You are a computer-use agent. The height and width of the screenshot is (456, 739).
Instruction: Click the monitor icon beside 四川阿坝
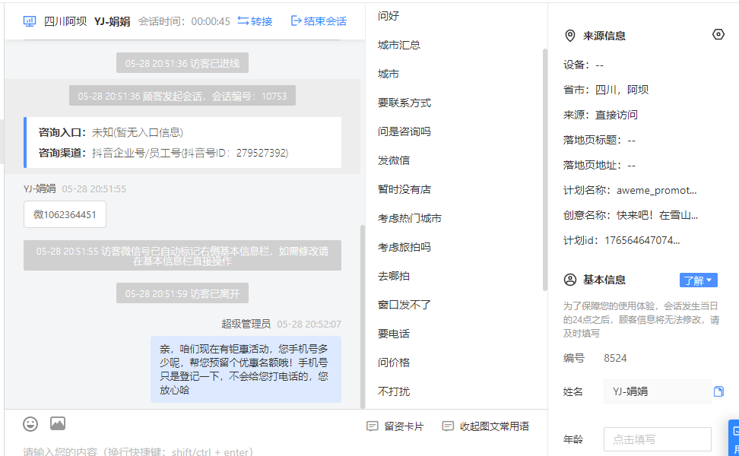point(30,21)
